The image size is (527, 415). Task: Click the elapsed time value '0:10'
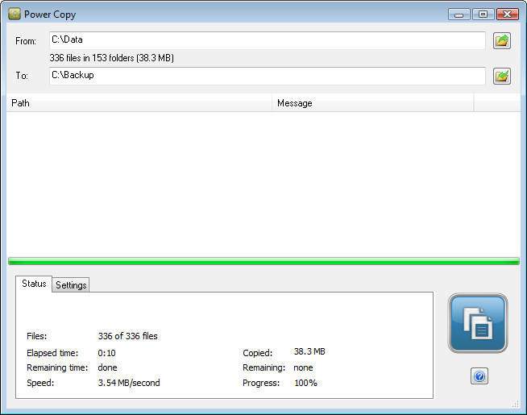click(106, 353)
